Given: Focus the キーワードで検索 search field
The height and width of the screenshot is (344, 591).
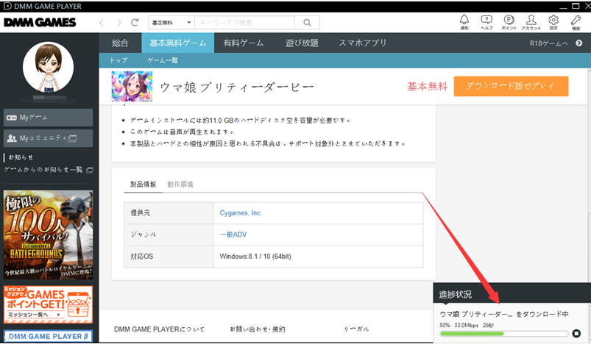Looking at the screenshot, I should click(x=244, y=23).
